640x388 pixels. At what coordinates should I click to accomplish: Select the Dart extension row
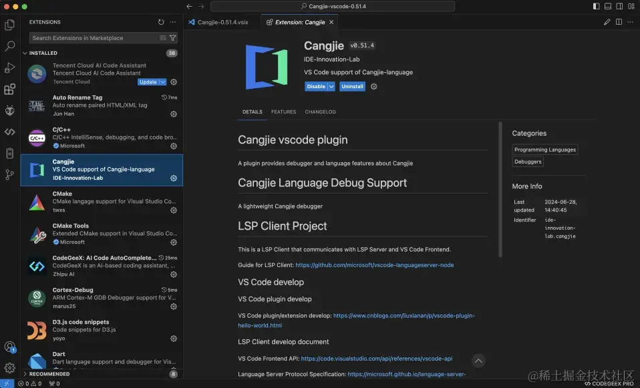[x=102, y=359]
